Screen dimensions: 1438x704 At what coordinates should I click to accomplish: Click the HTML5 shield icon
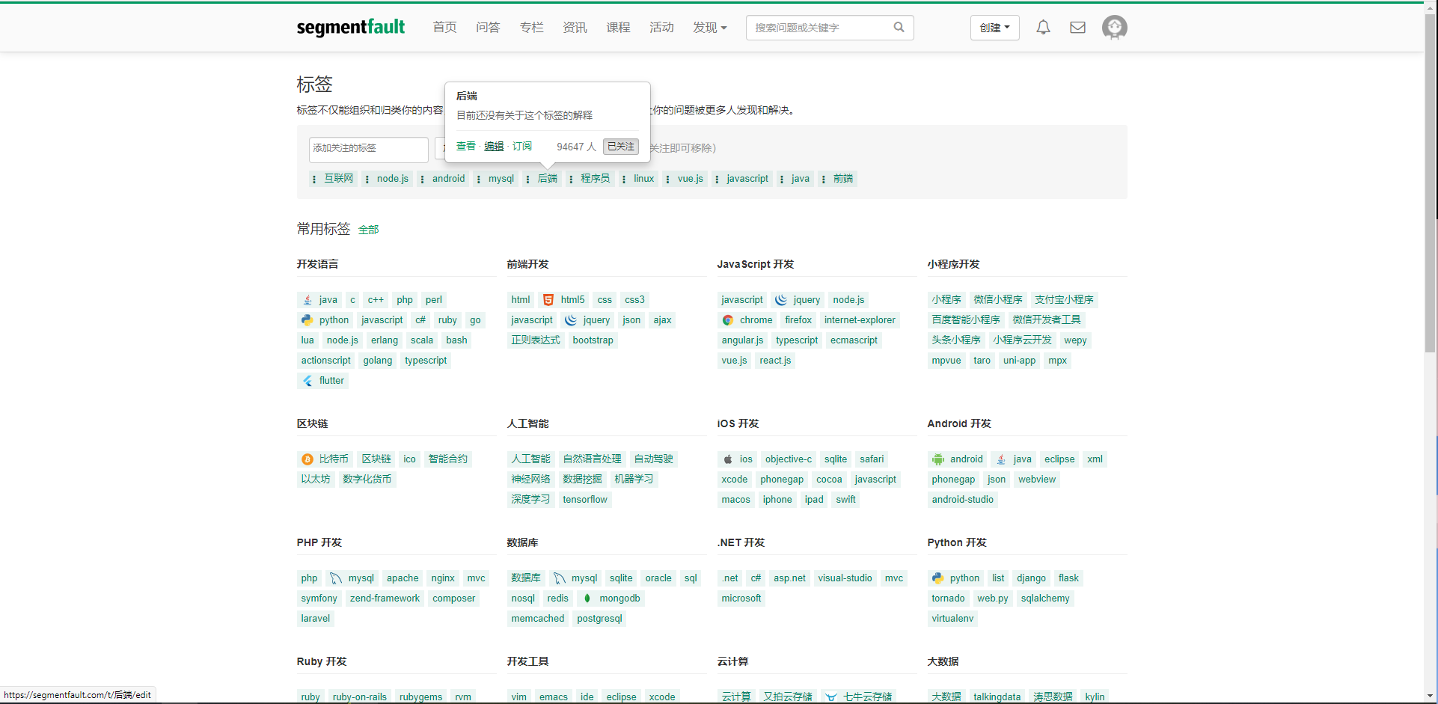(x=548, y=300)
